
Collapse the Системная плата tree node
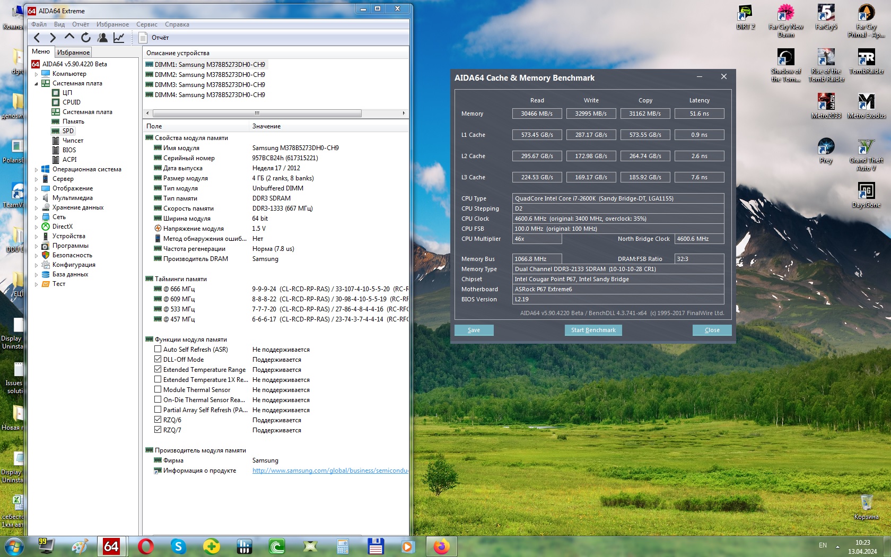[36, 84]
